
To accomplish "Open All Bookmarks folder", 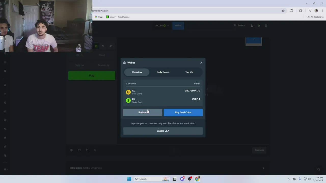I will [315, 17].
